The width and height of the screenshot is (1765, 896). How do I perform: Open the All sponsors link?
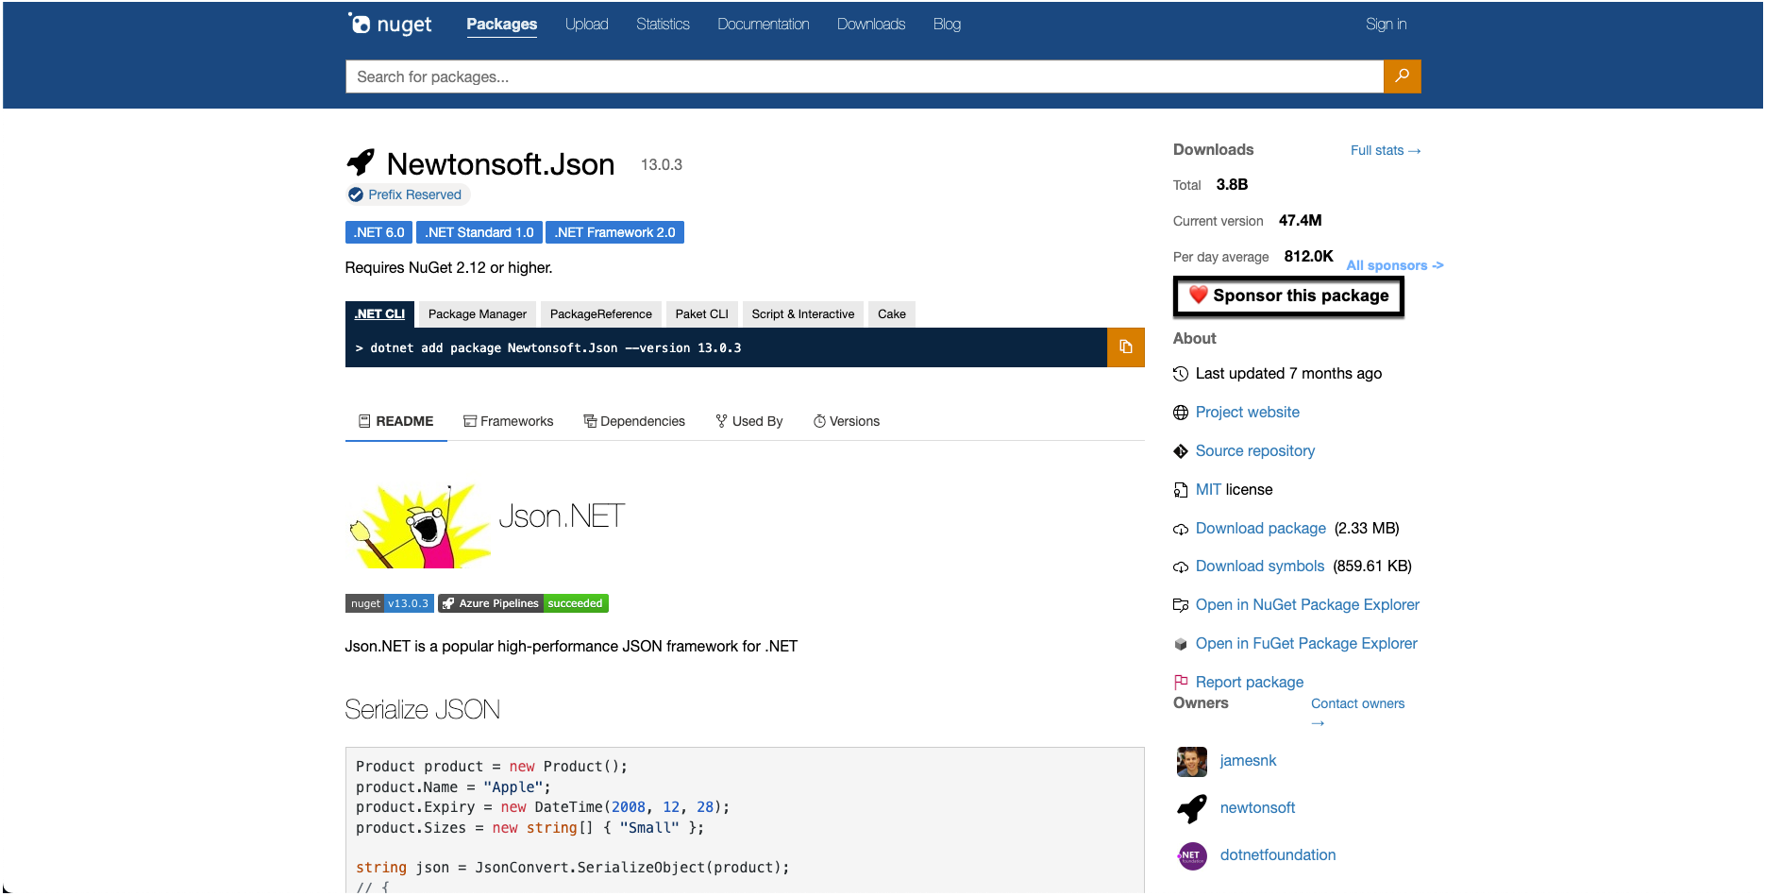1395,265
